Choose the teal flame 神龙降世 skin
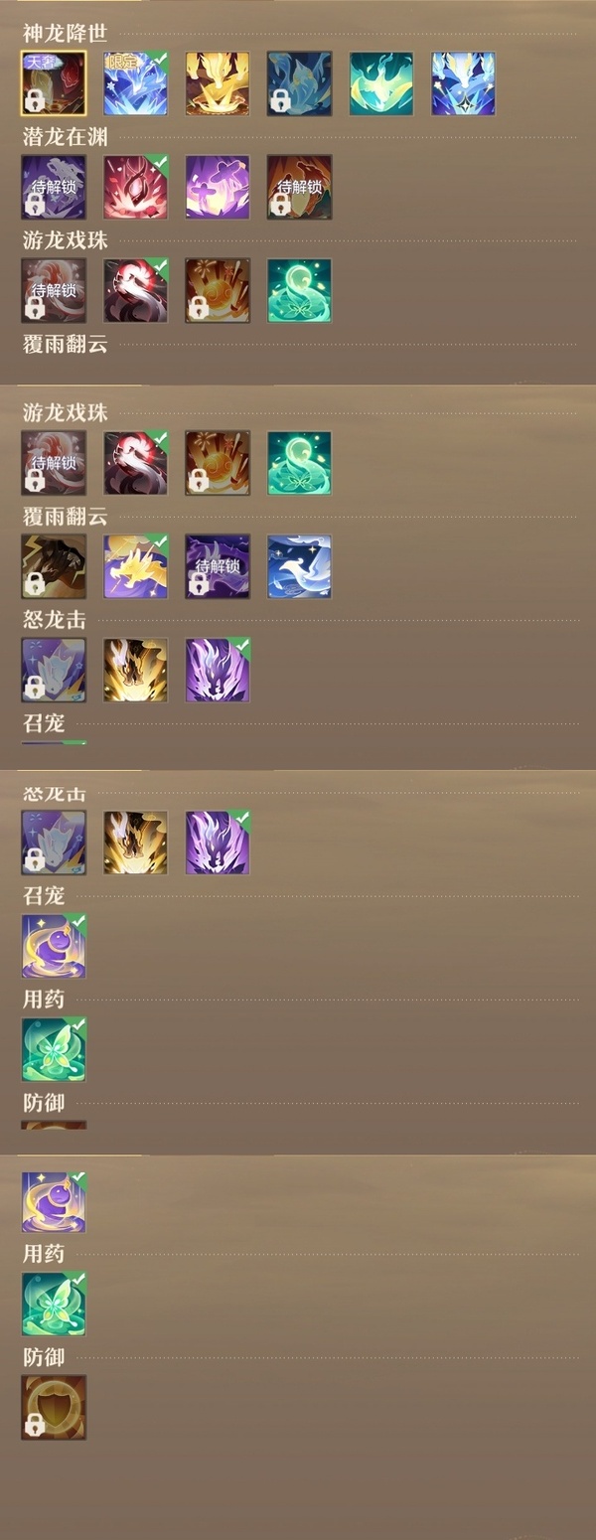The image size is (596, 1540). pos(381,83)
